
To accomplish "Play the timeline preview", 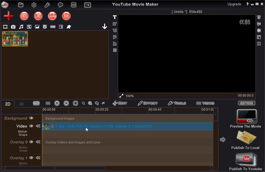I will tap(66, 103).
